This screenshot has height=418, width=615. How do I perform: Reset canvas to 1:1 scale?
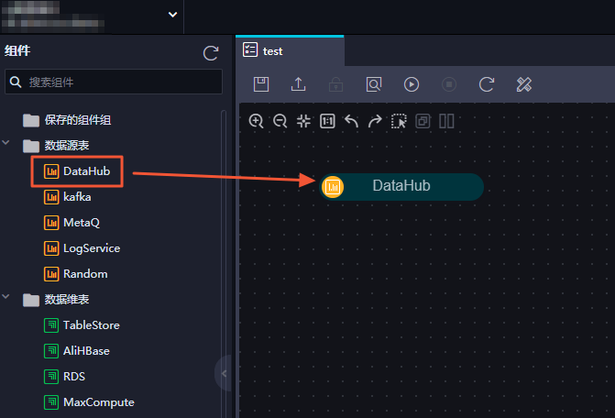pos(327,121)
